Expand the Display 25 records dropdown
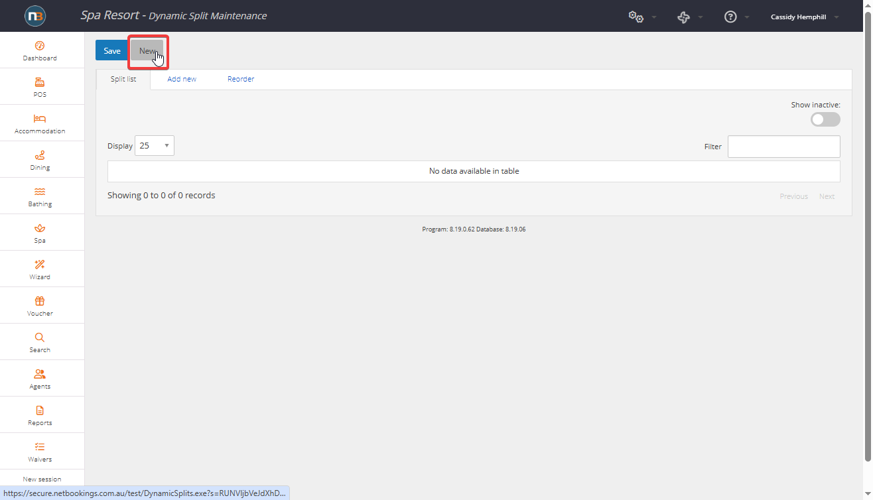 [x=155, y=146]
